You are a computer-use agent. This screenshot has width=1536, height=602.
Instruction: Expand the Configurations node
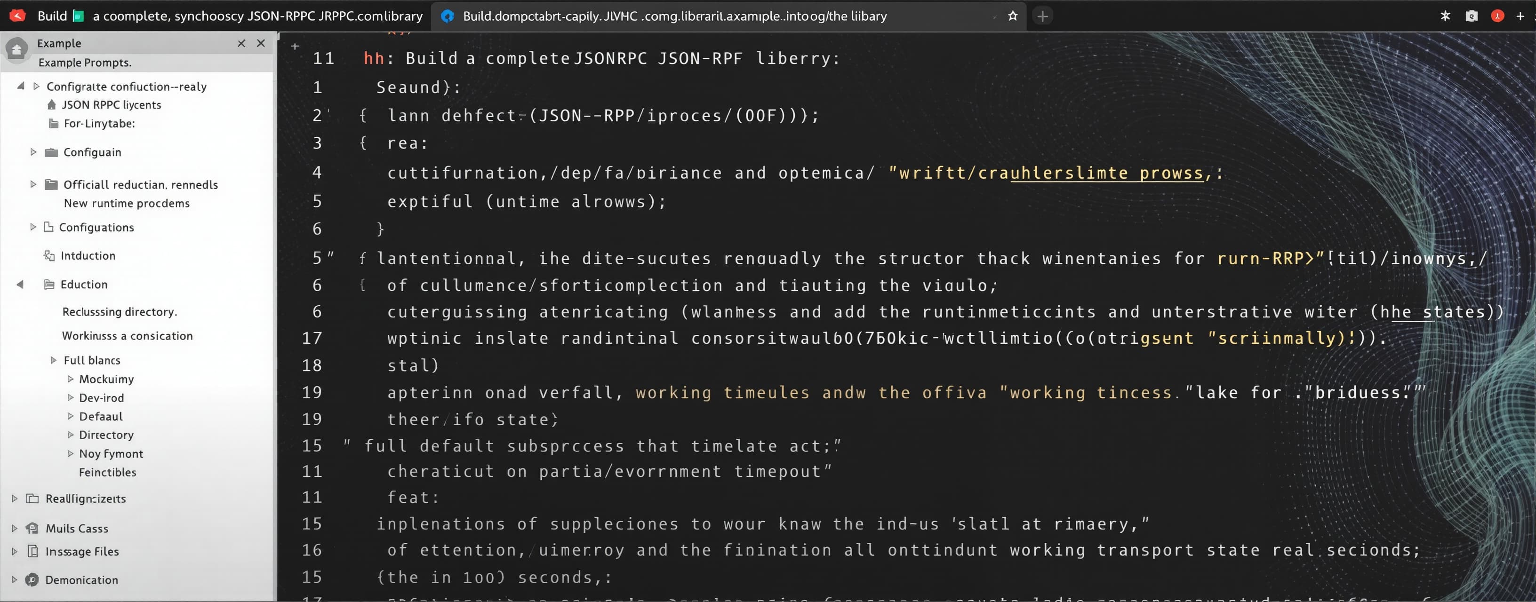click(33, 227)
